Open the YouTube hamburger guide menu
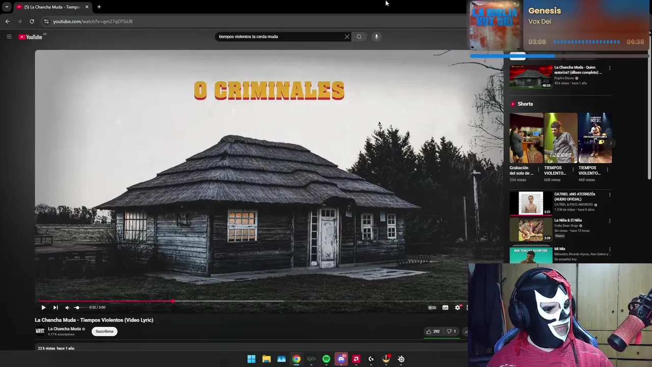 tap(9, 37)
